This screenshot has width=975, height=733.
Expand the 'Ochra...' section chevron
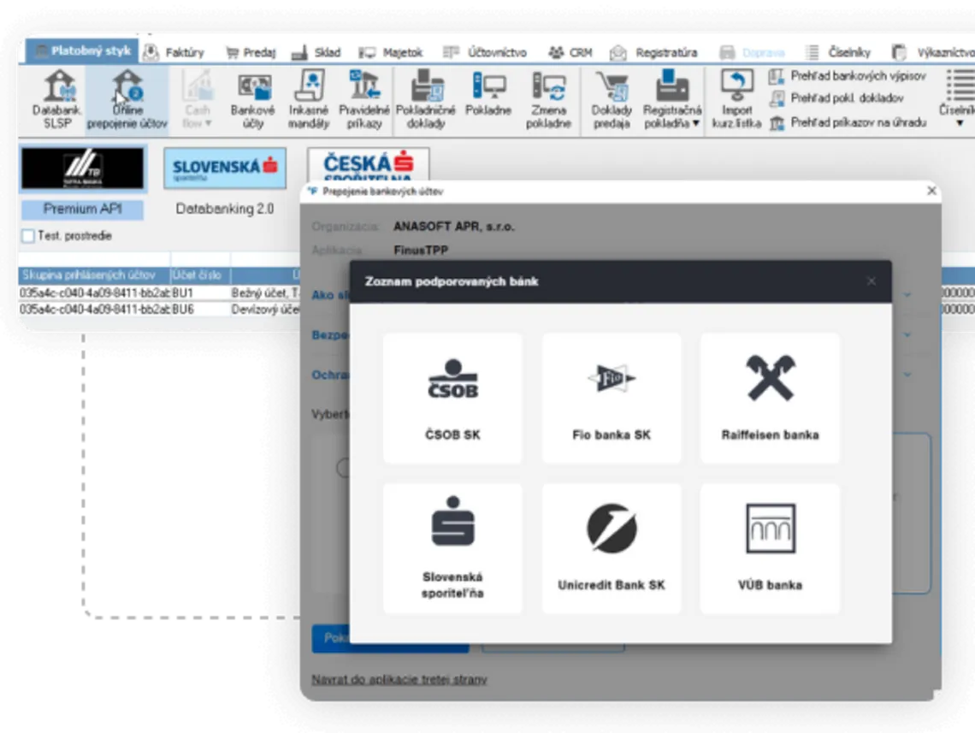coord(907,375)
